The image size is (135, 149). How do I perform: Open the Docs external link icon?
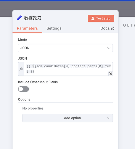[x=112, y=29]
